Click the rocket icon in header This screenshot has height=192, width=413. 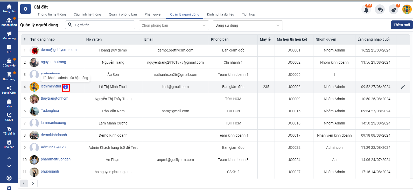394,10
